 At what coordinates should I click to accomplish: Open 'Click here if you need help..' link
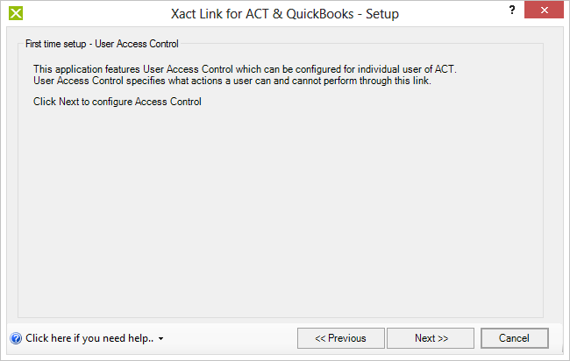coord(89,338)
